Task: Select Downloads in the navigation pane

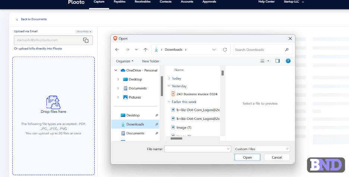Action: click(135, 124)
